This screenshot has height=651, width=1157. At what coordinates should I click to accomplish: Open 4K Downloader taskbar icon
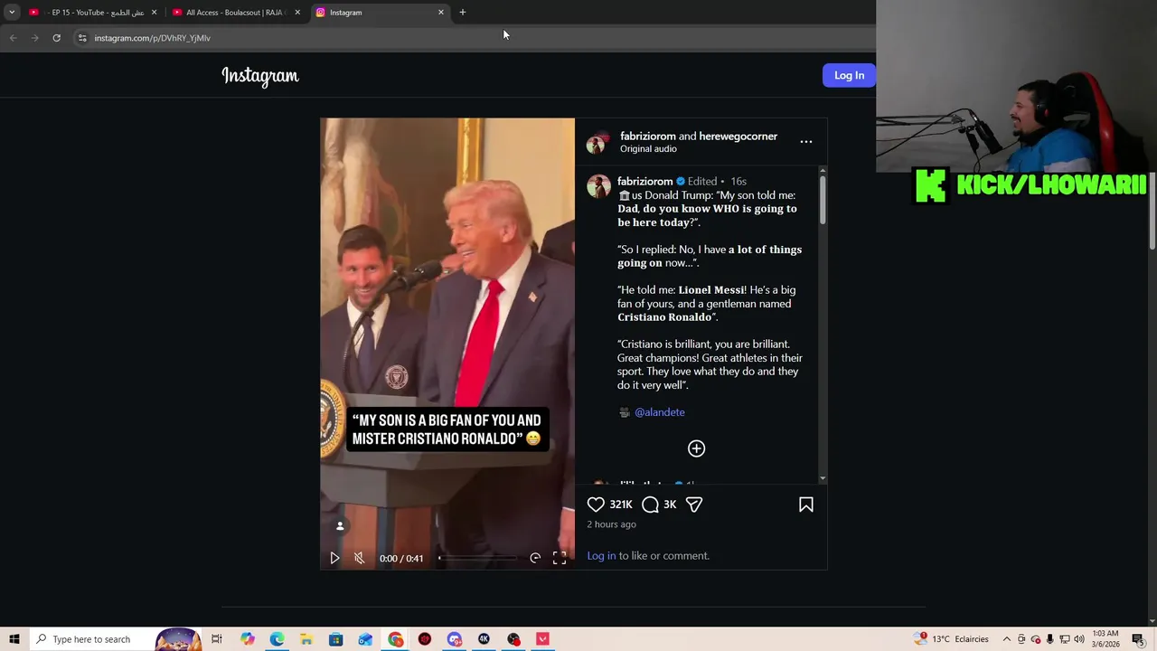pos(484,639)
